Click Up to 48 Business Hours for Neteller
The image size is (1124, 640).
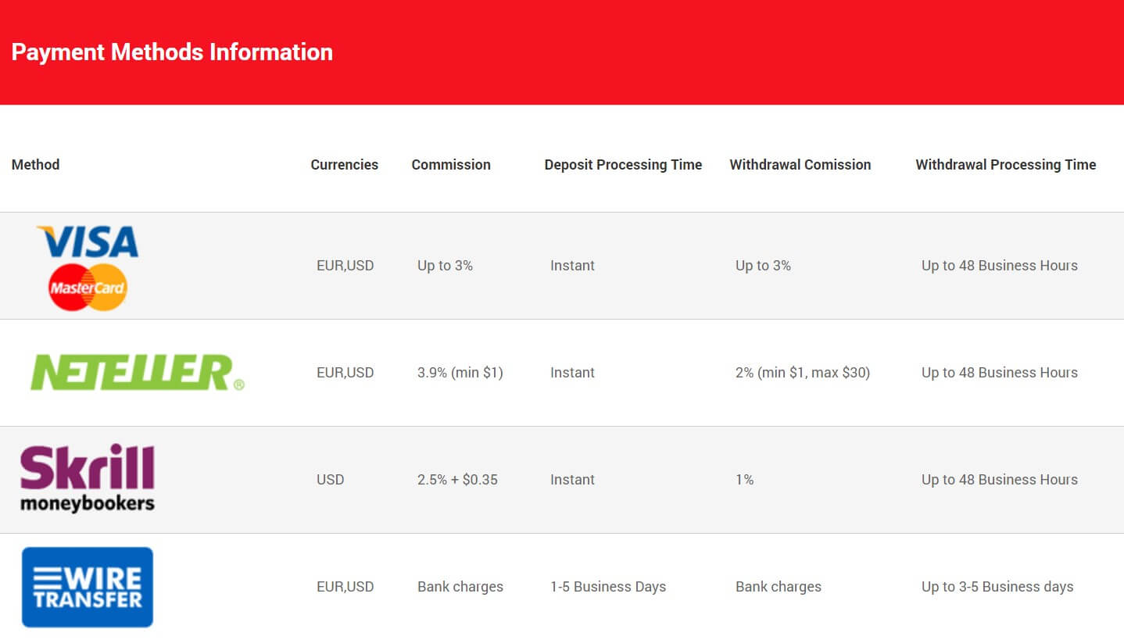click(x=999, y=373)
